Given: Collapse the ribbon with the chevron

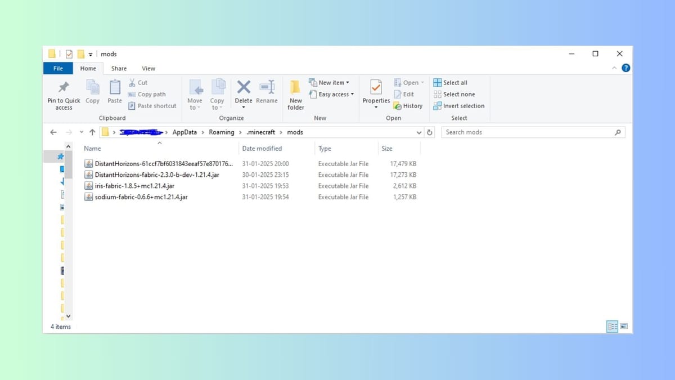Looking at the screenshot, I should coord(614,68).
